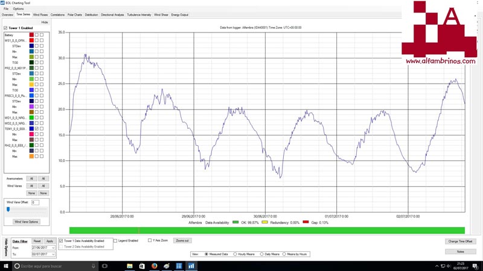Image resolution: width=483 pixels, height=271 pixels.
Task: Click the EOL Charting Tool title bar icon
Action: point(3,3)
